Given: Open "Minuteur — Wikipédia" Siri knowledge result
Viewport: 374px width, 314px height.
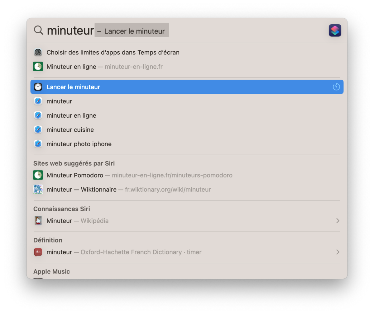Looking at the screenshot, I should click(187, 221).
